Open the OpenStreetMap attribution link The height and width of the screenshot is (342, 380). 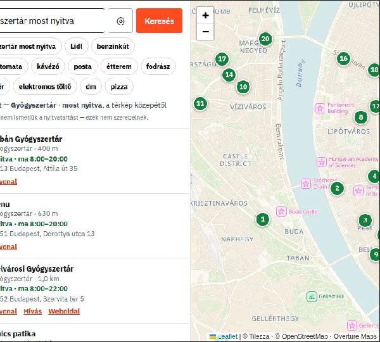pos(305,336)
